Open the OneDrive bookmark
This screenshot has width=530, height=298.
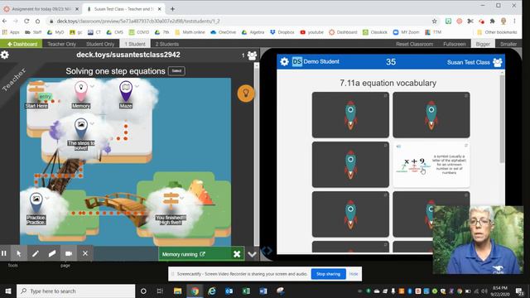coord(223,32)
